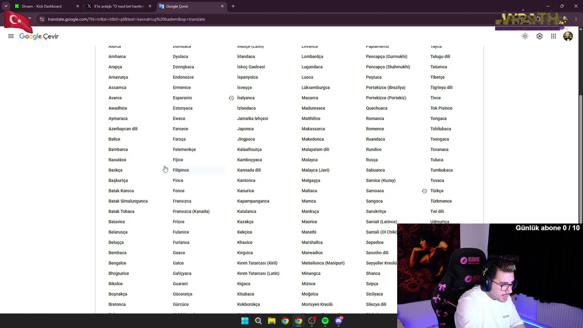Open the Google Translate main menu hamburger
This screenshot has width=583, height=328.
11,36
